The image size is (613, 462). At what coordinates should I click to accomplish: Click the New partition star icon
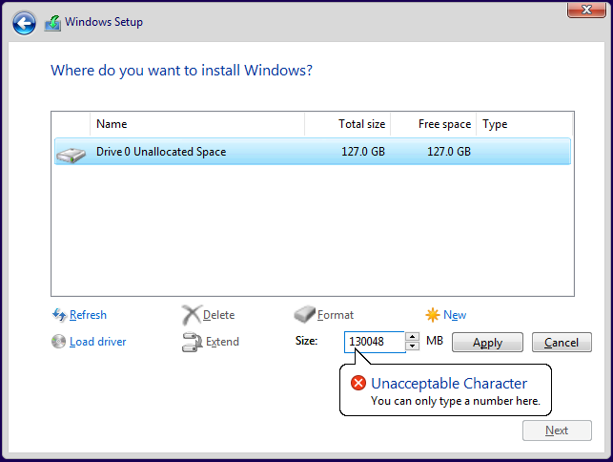tap(433, 315)
